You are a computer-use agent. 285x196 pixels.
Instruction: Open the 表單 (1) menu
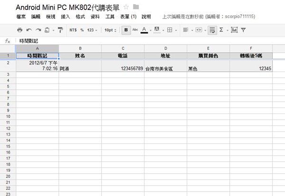pos(128,17)
